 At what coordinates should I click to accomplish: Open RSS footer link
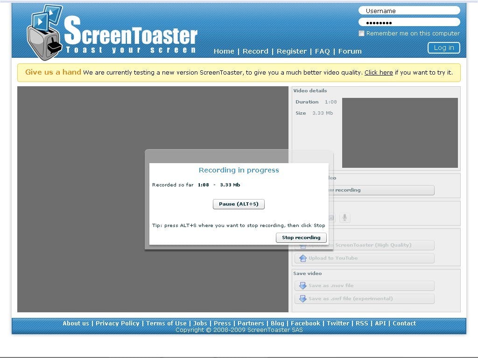pos(362,324)
